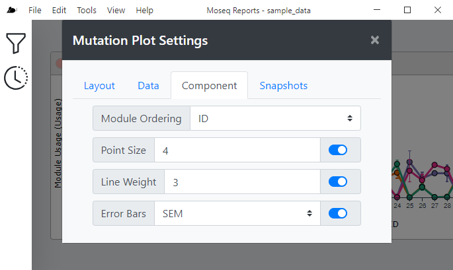Toggle the Point Size switch

click(338, 150)
